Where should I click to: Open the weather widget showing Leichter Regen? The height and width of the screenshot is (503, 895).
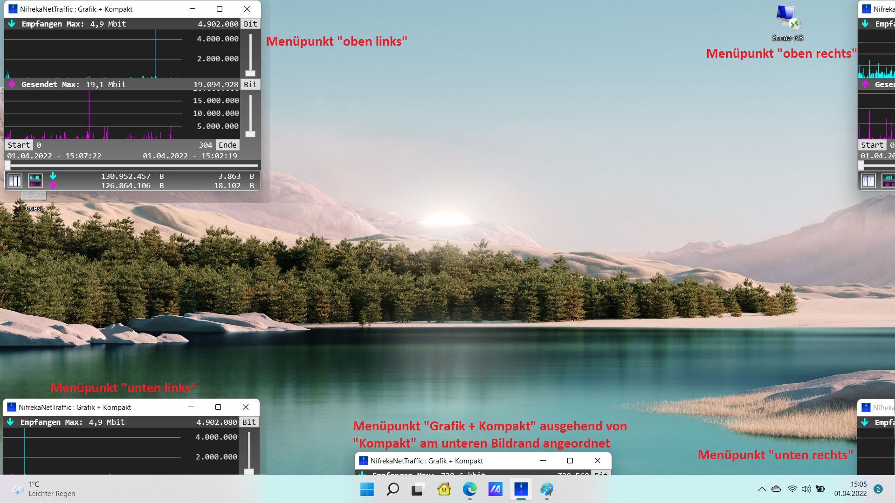click(44, 489)
